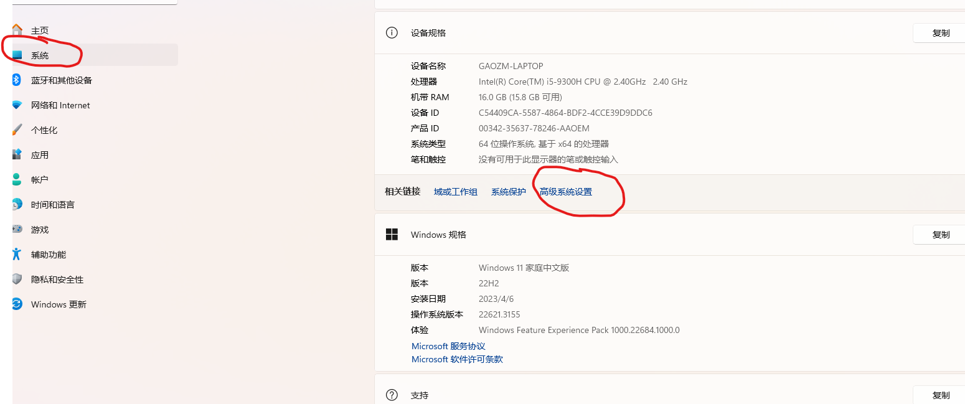Open the 主页 settings page
Viewport: 965px width, 404px height.
95,31
